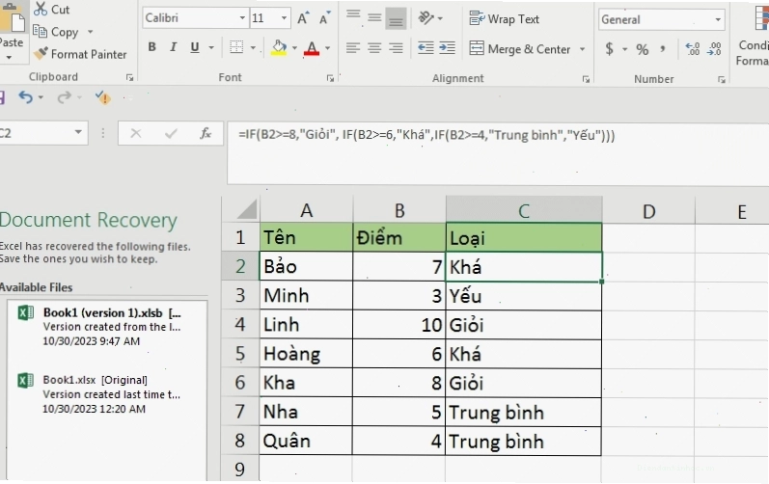769x484 pixels.
Task: Click the Insert Function fx icon
Action: 206,133
